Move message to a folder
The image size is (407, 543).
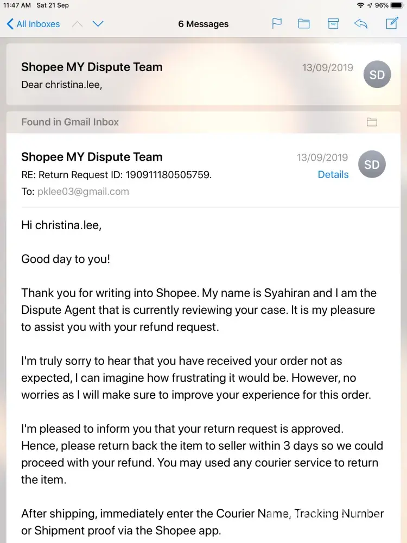click(x=304, y=24)
